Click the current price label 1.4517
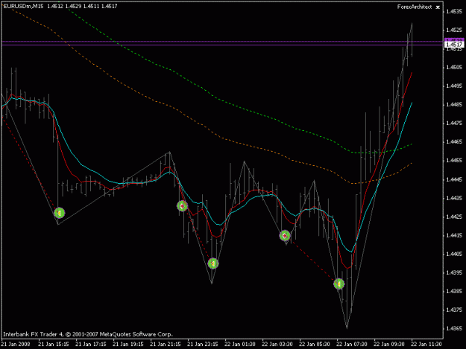Viewport: 466px width, 349px height. coord(454,45)
